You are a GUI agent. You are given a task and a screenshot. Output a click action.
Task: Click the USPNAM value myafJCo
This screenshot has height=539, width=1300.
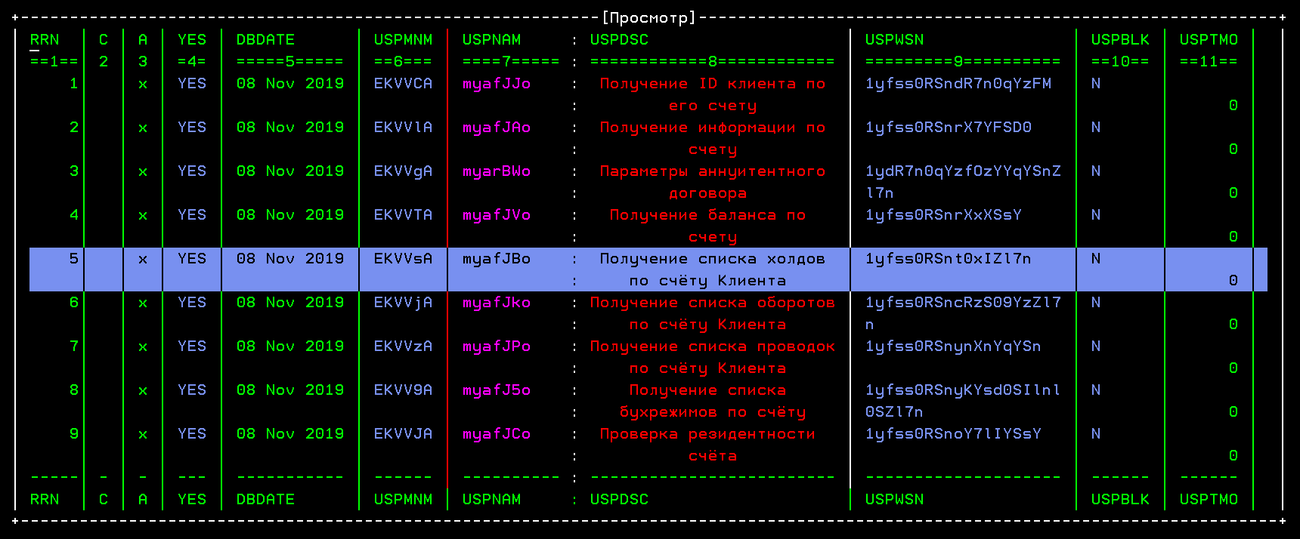tap(497, 434)
